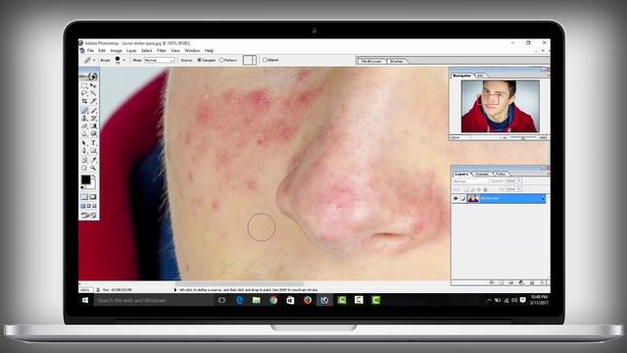Click the create new layer button
627x353 pixels.
(532, 282)
